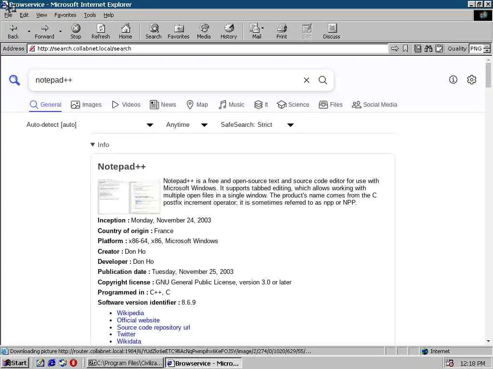Click the page vertical scrollbar thumb

click(x=488, y=74)
